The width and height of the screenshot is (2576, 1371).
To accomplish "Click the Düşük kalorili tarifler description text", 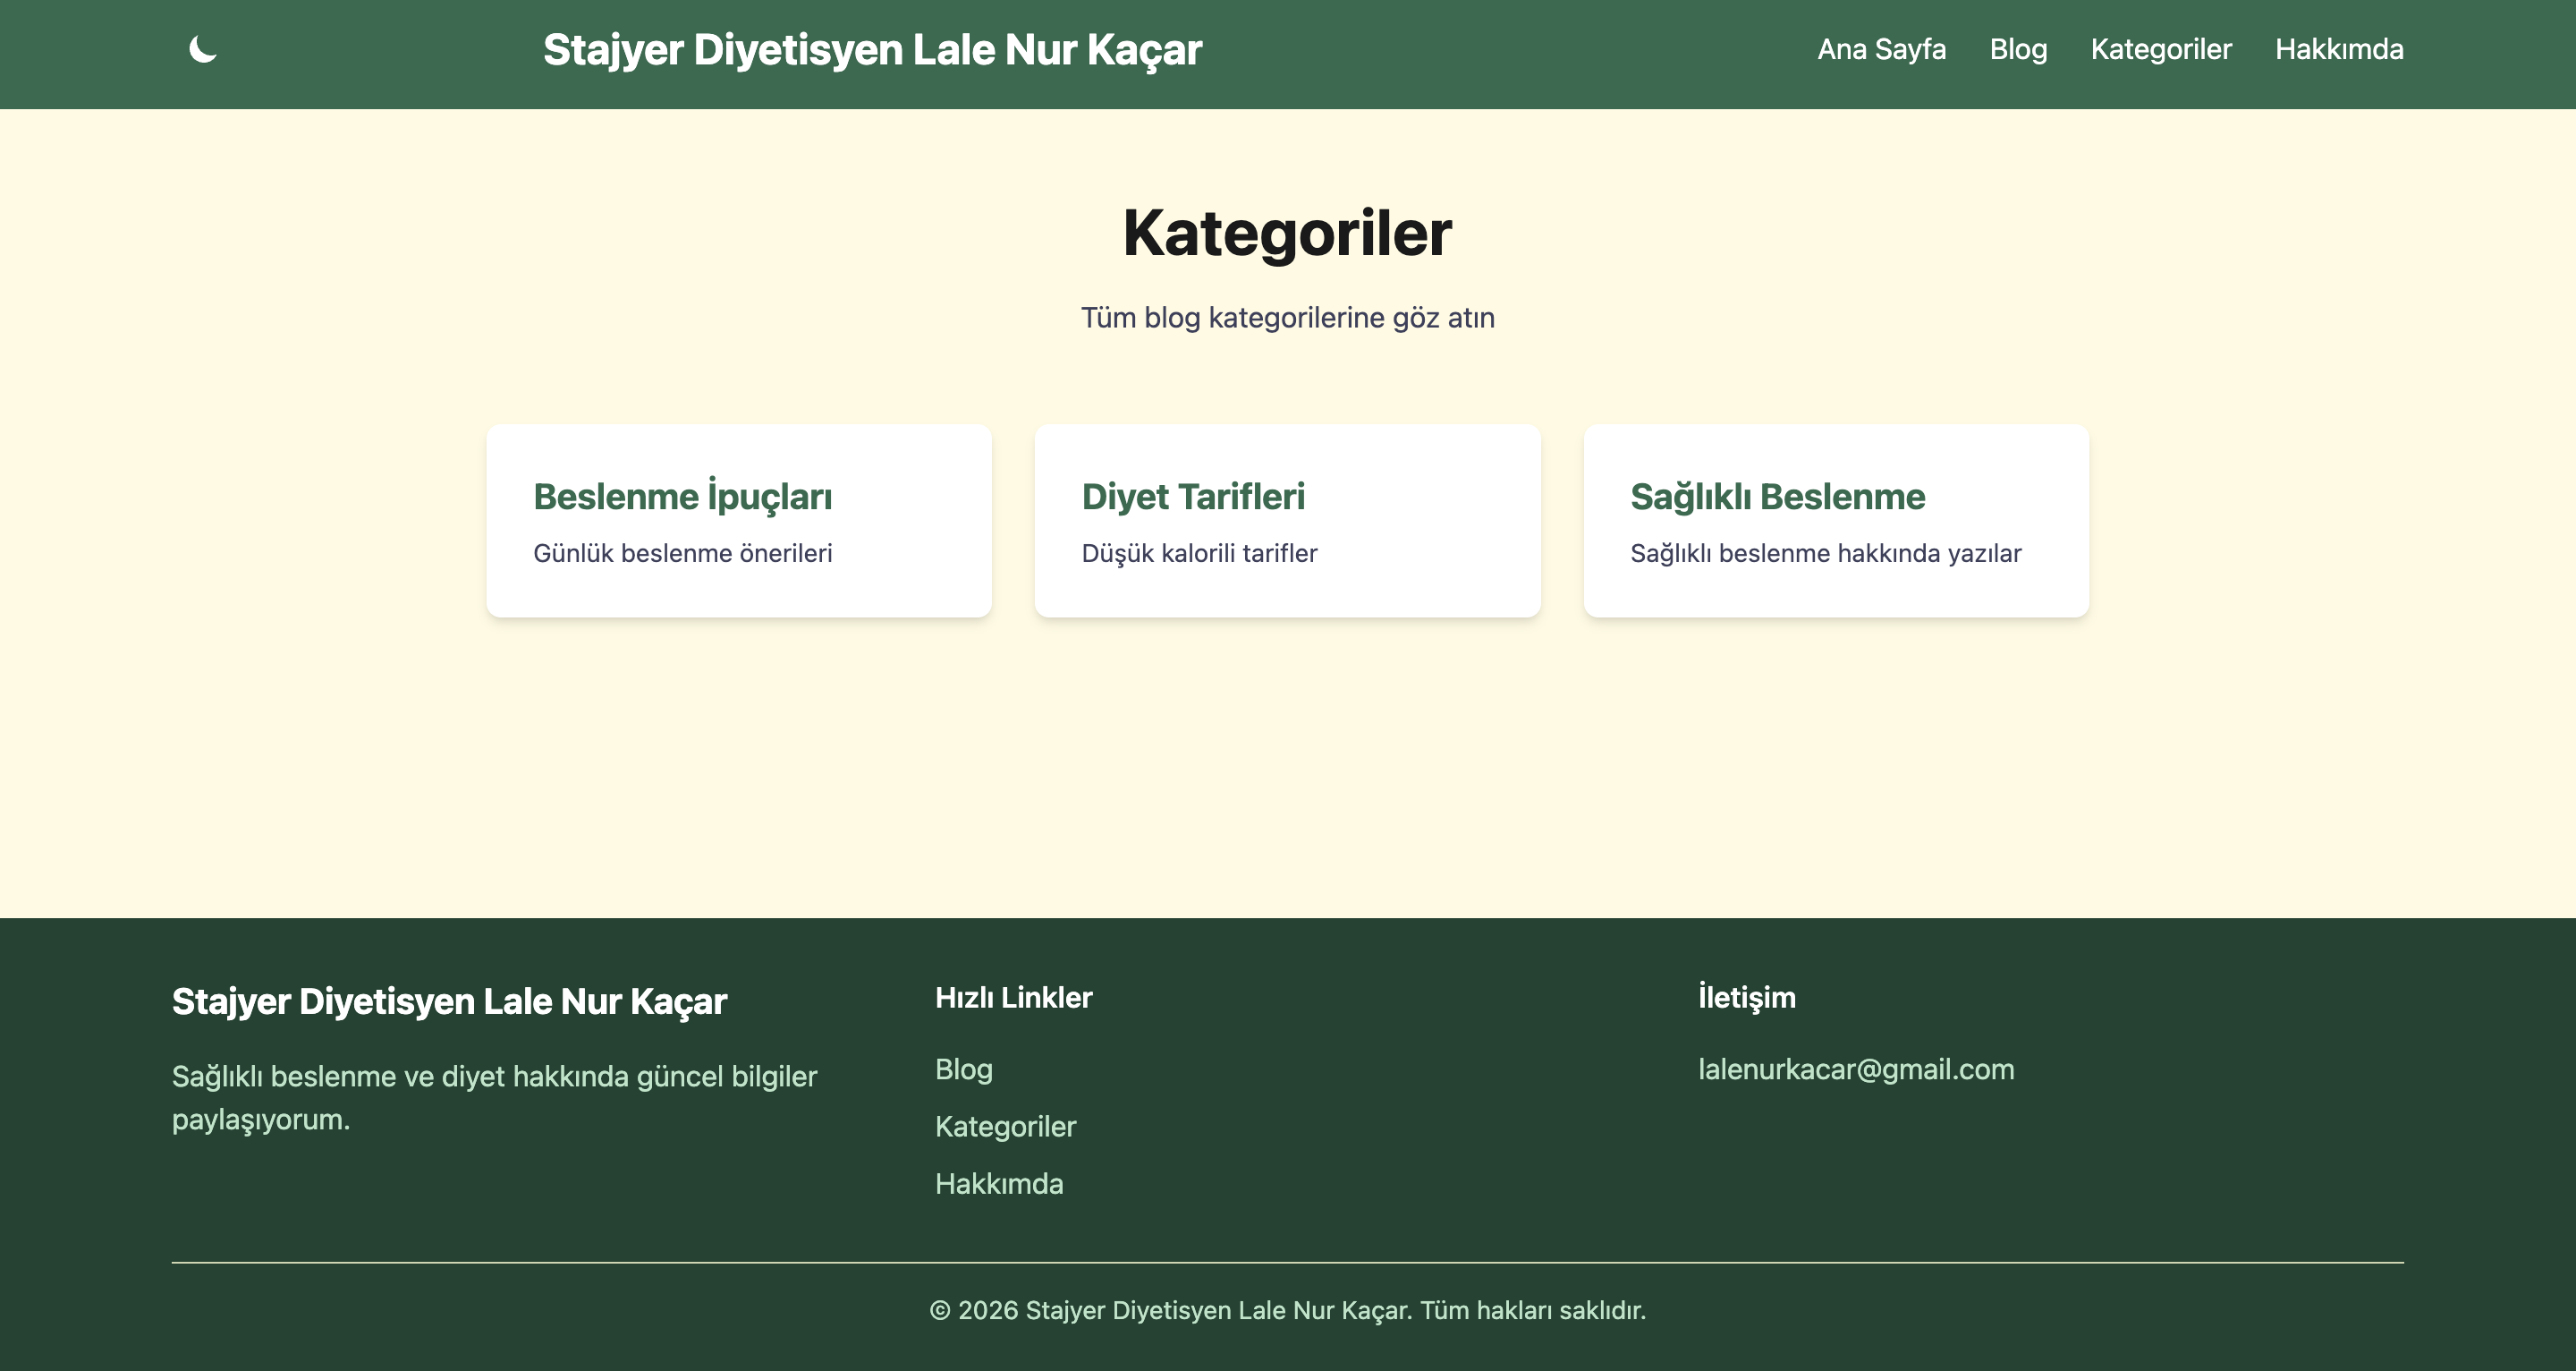I will [1200, 552].
